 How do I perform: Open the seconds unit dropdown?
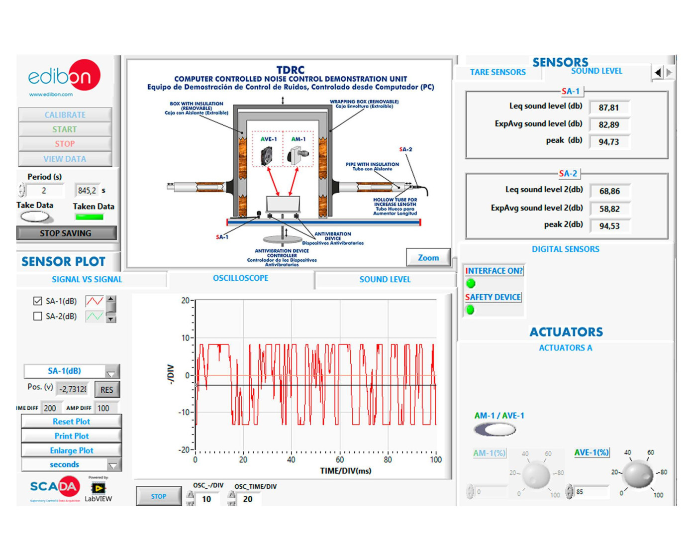[113, 465]
